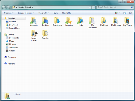Click the Back navigation arrow
This screenshot has width=135, height=101.
4,7
